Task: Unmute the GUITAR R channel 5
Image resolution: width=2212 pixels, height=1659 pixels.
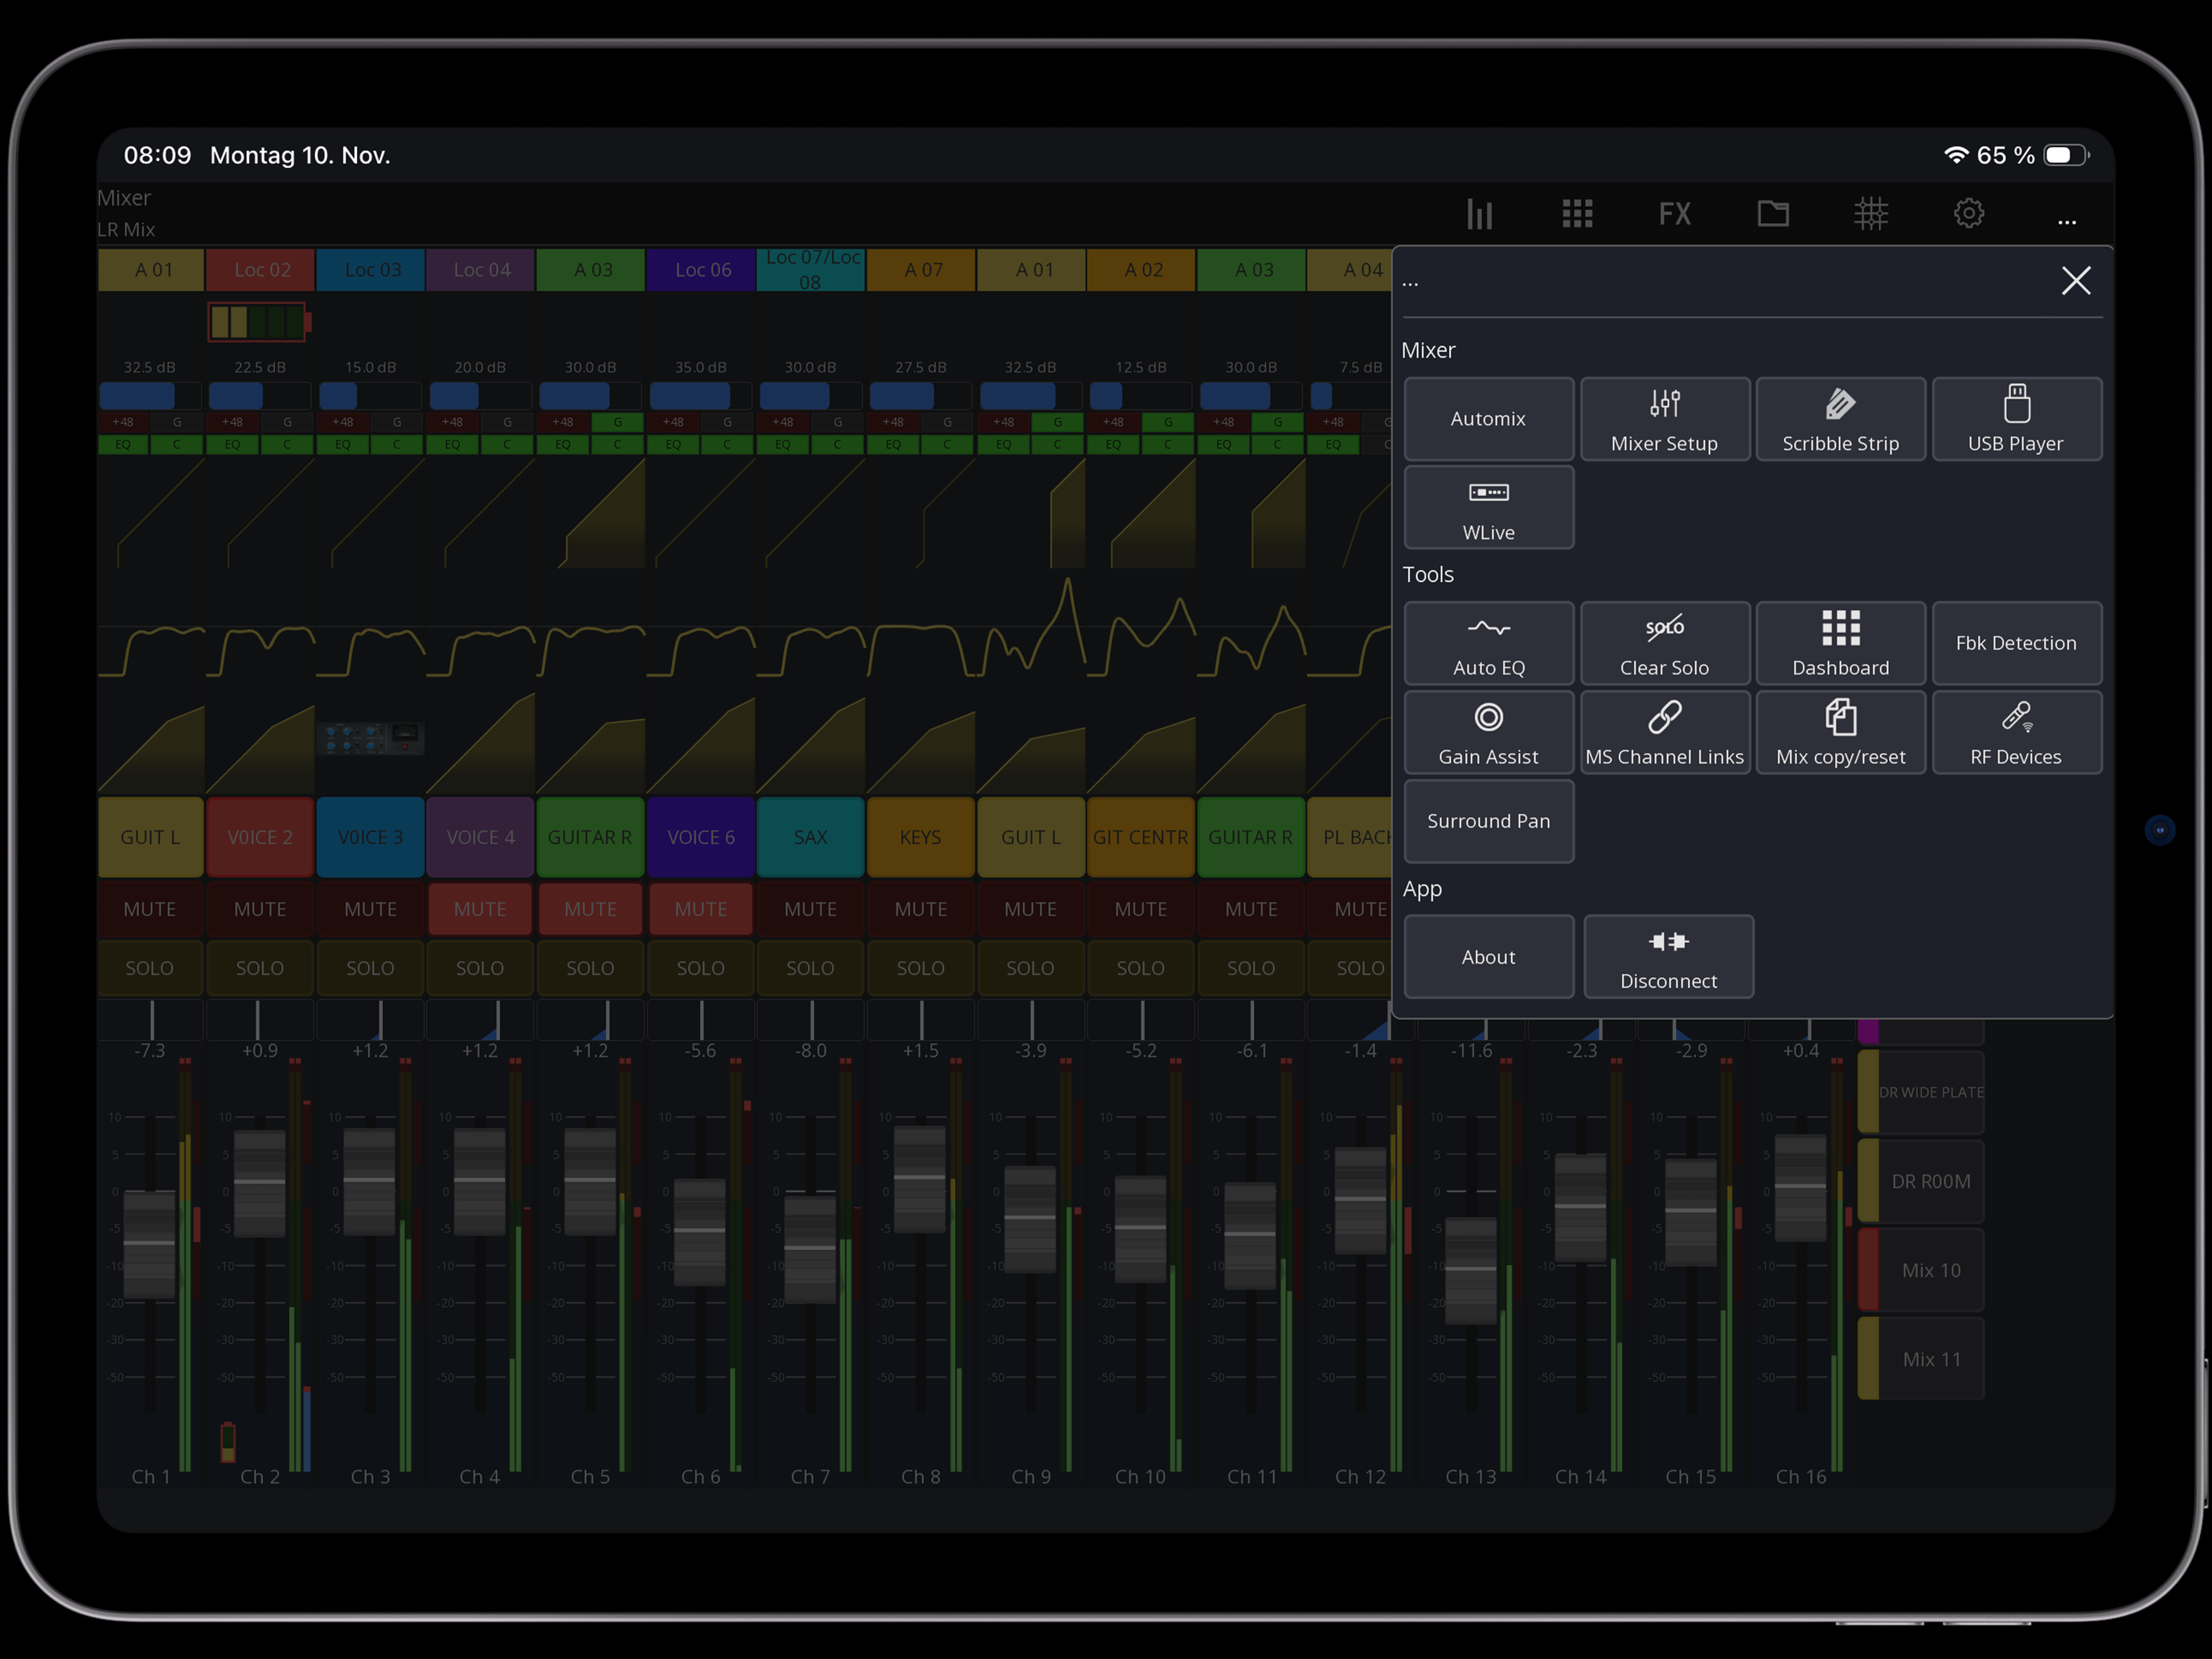Action: point(590,909)
